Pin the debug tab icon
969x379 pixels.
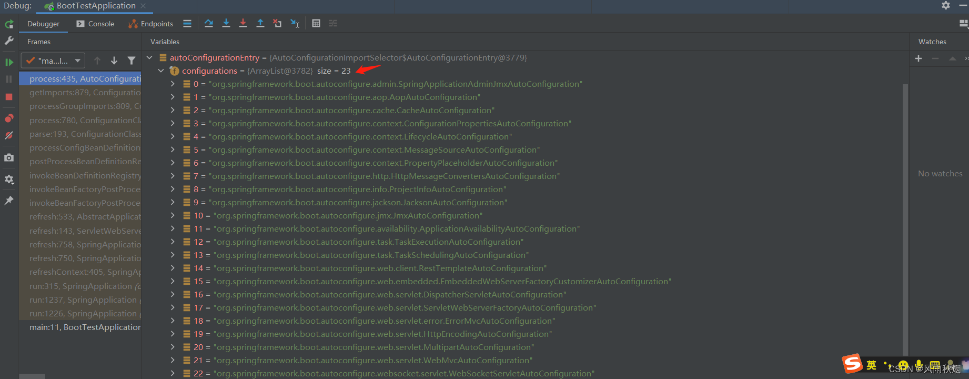9,201
